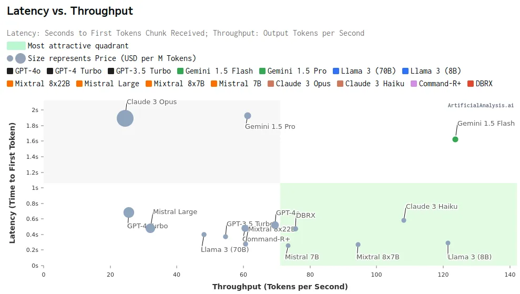Click the DBRX data point
520x294 pixels.
(x=295, y=229)
